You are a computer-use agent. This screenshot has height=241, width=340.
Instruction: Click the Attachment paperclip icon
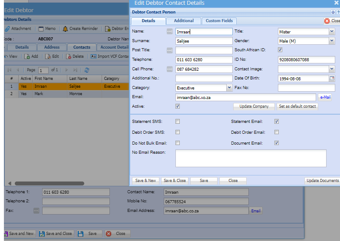point(7,29)
